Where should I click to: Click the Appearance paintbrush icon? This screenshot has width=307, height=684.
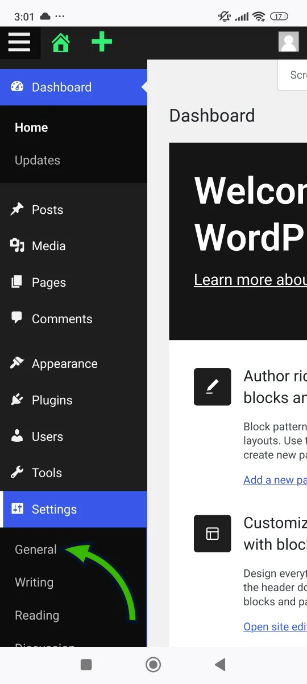[x=17, y=363]
